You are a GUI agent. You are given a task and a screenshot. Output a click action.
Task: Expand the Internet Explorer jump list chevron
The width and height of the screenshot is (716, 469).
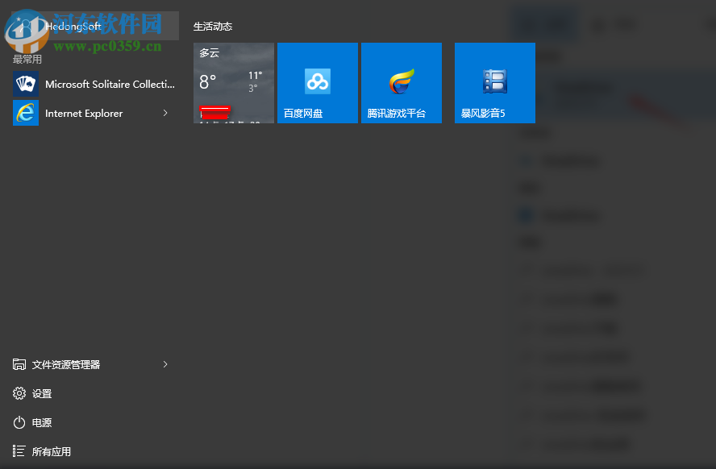pyautogui.click(x=164, y=114)
